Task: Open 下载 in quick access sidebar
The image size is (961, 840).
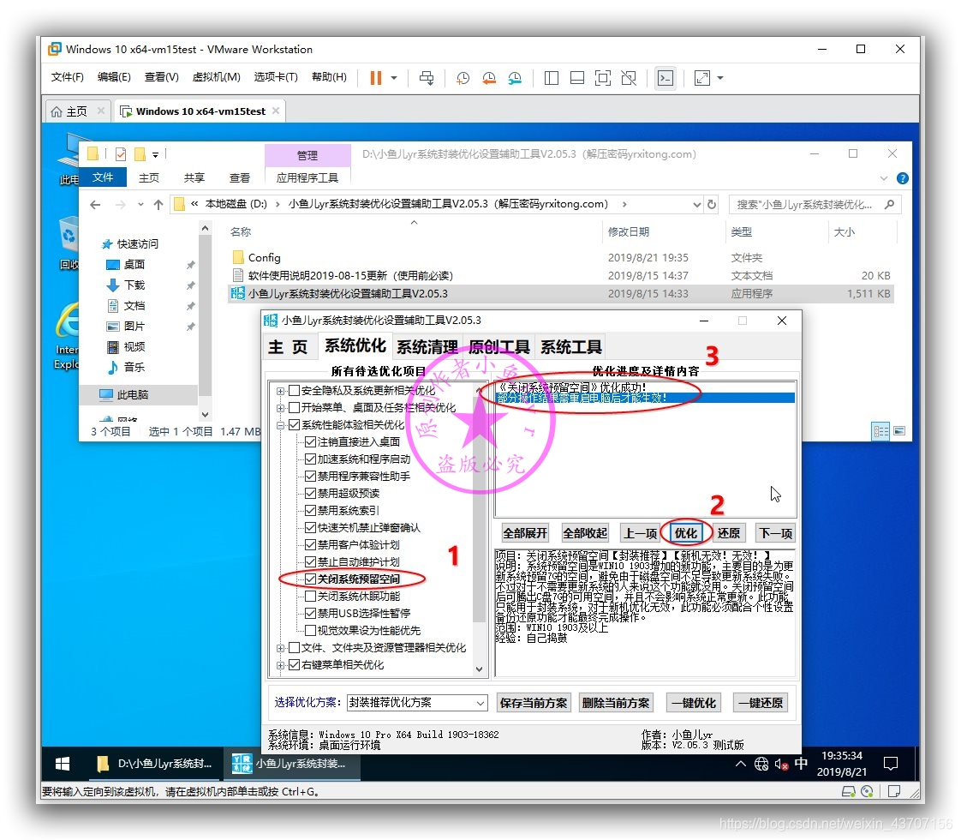Action: tap(134, 285)
